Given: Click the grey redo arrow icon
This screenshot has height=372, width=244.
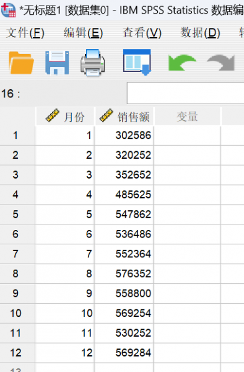Looking at the screenshot, I should (221, 63).
